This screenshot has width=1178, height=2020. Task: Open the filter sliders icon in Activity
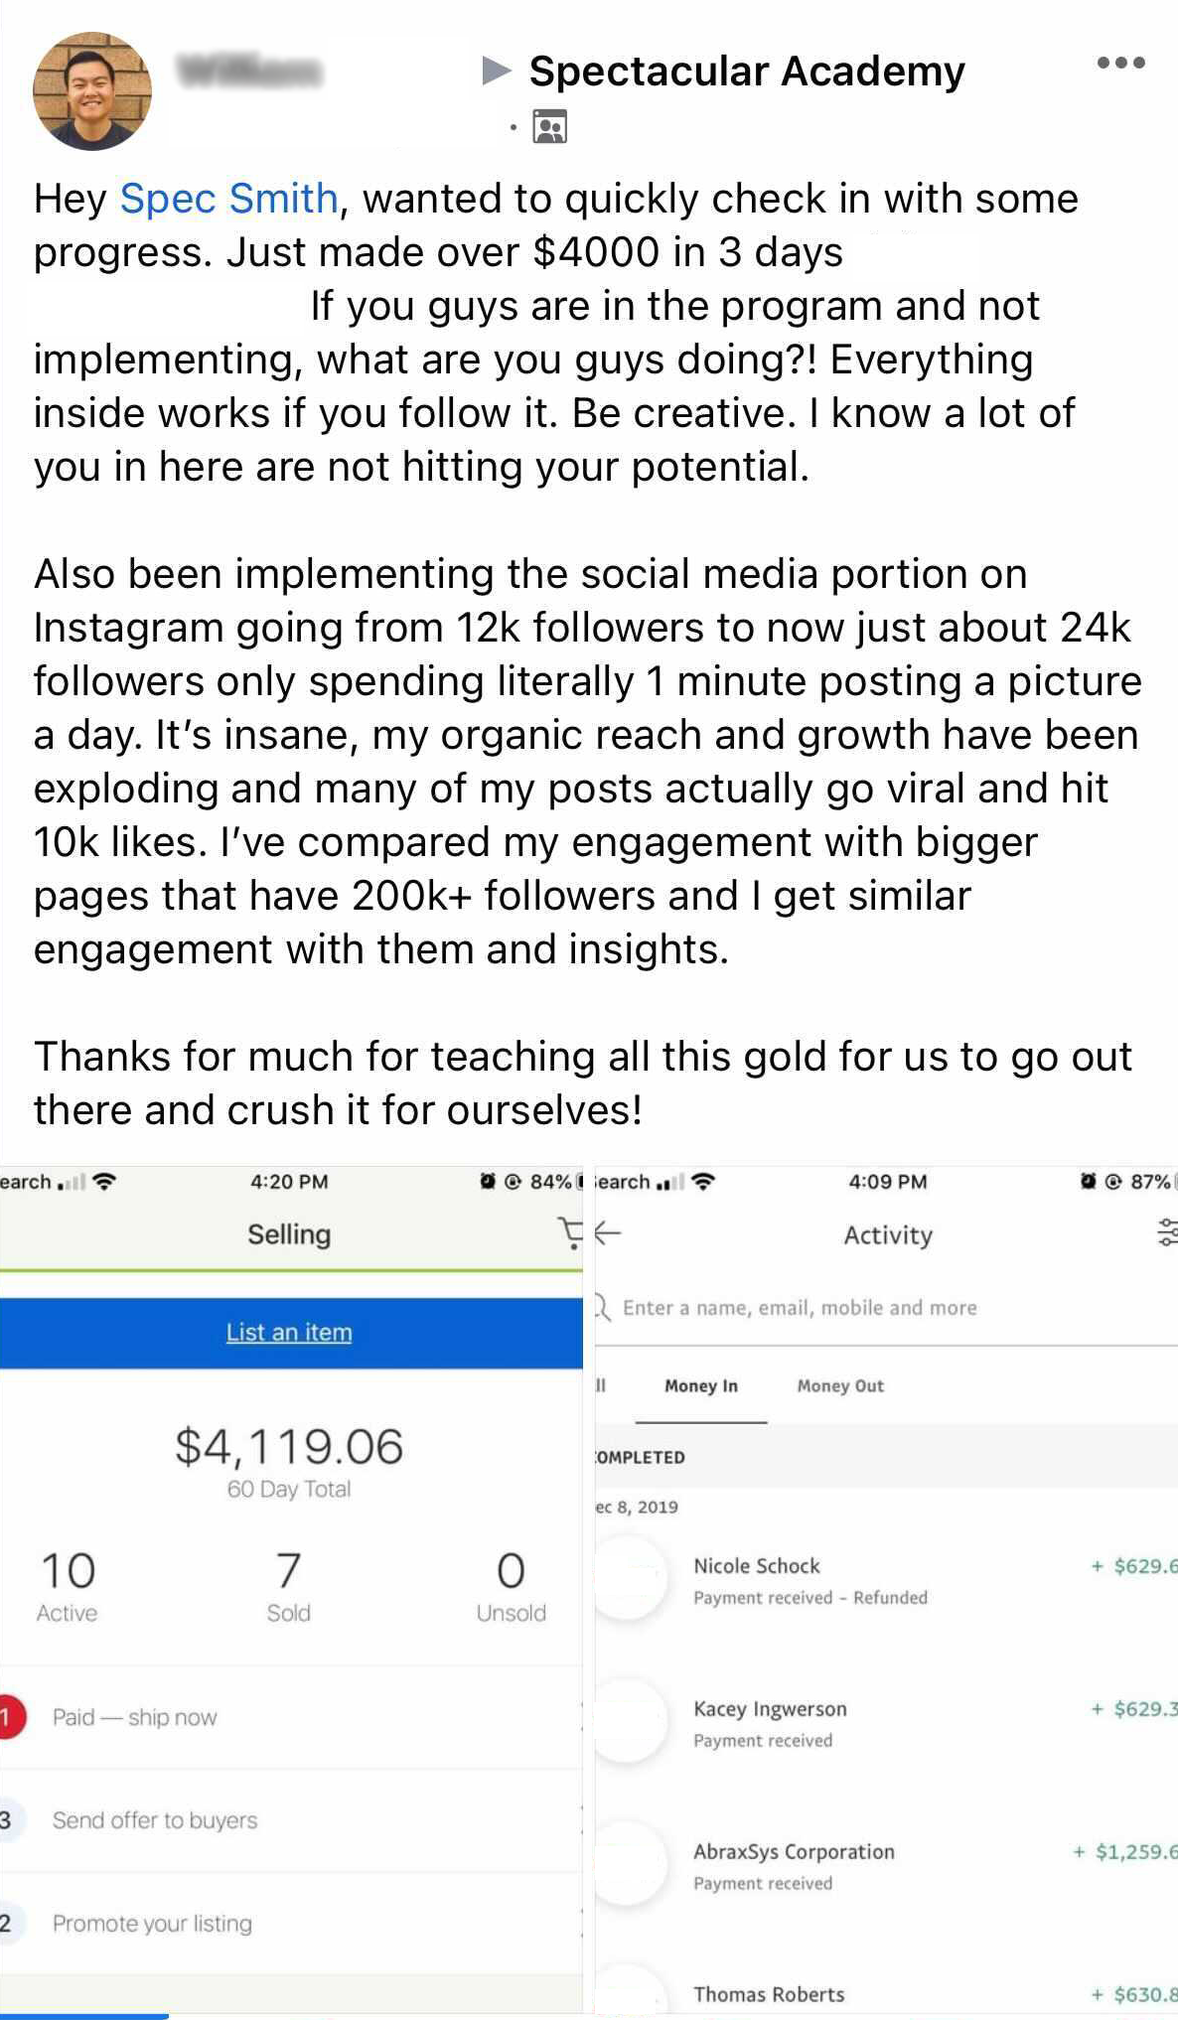point(1166,1232)
